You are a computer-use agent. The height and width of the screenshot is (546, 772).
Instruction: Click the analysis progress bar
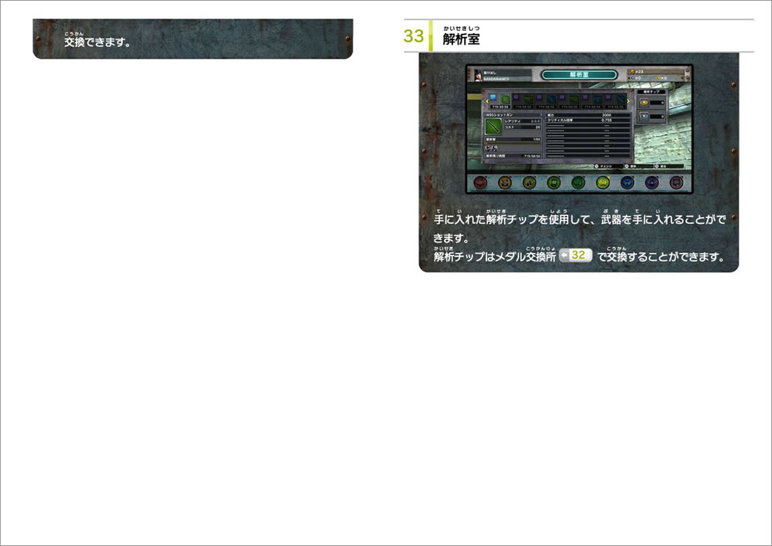(x=513, y=144)
